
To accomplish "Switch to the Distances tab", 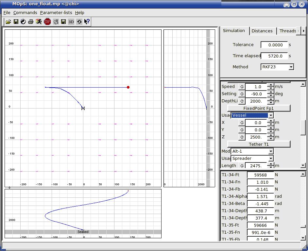I will tap(262, 31).
